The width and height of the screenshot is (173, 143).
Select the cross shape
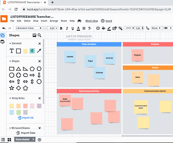pyautogui.click(x=18, y=75)
